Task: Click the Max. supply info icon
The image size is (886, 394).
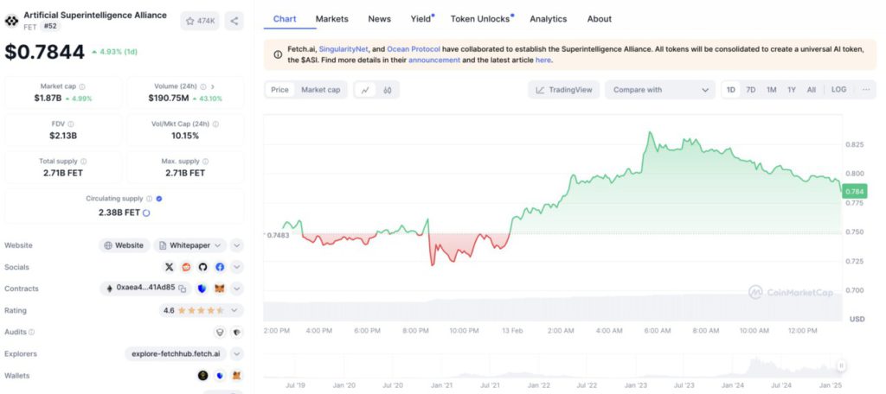Action: (205, 162)
